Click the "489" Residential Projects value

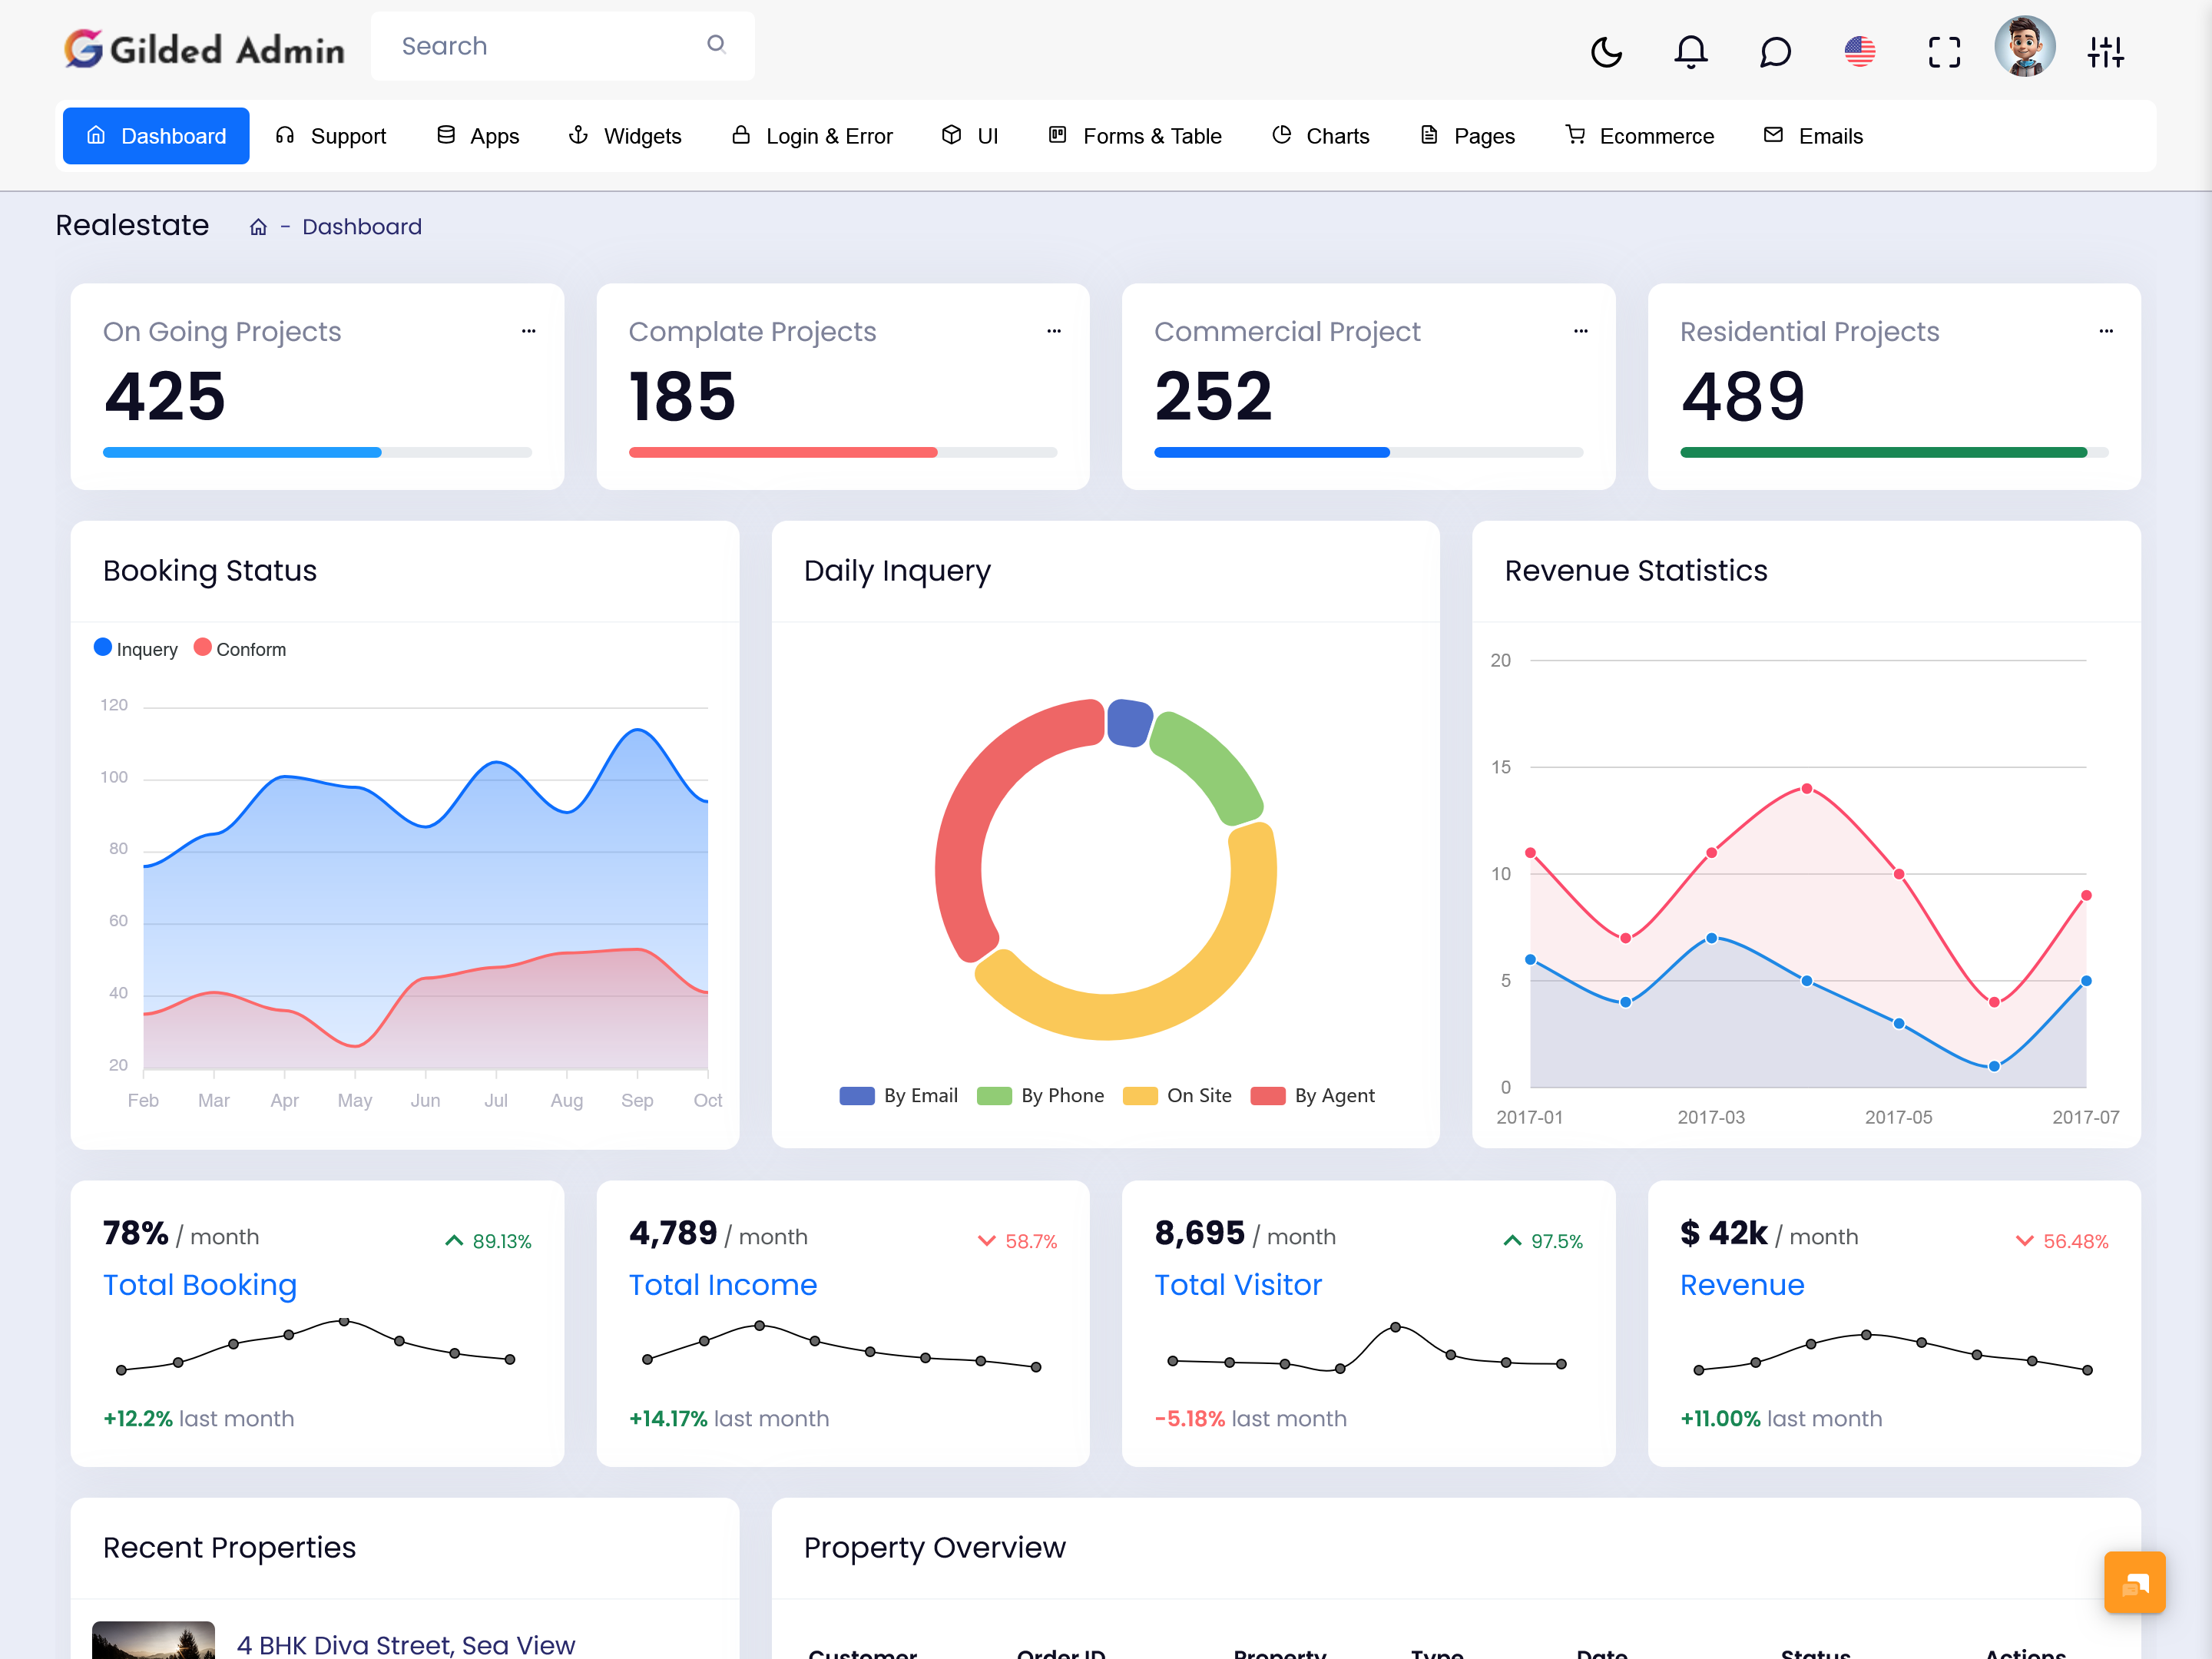[x=1743, y=396]
